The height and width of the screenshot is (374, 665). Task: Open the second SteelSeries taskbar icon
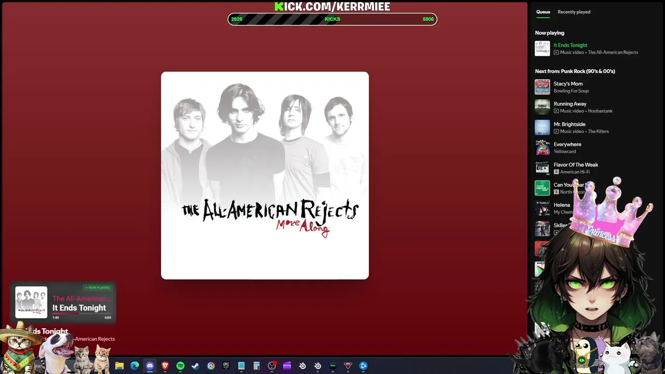(317, 366)
